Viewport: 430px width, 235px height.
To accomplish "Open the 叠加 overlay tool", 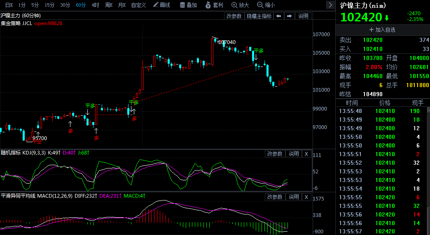I will pyautogui.click(x=188, y=5).
